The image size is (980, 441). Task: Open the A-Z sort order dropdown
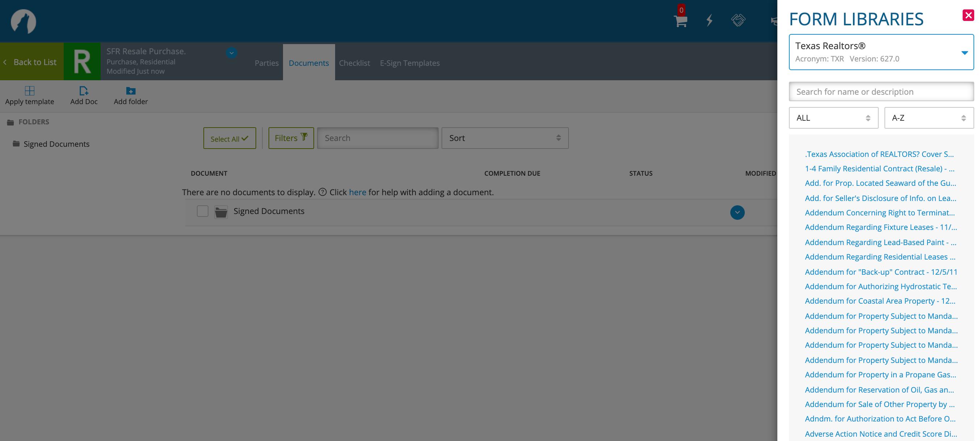[x=929, y=118]
